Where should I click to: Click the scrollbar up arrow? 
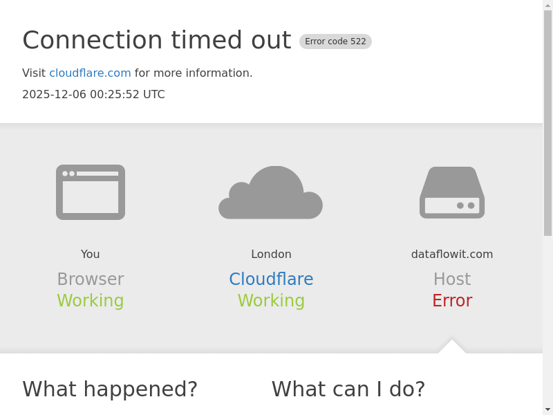[547, 5]
